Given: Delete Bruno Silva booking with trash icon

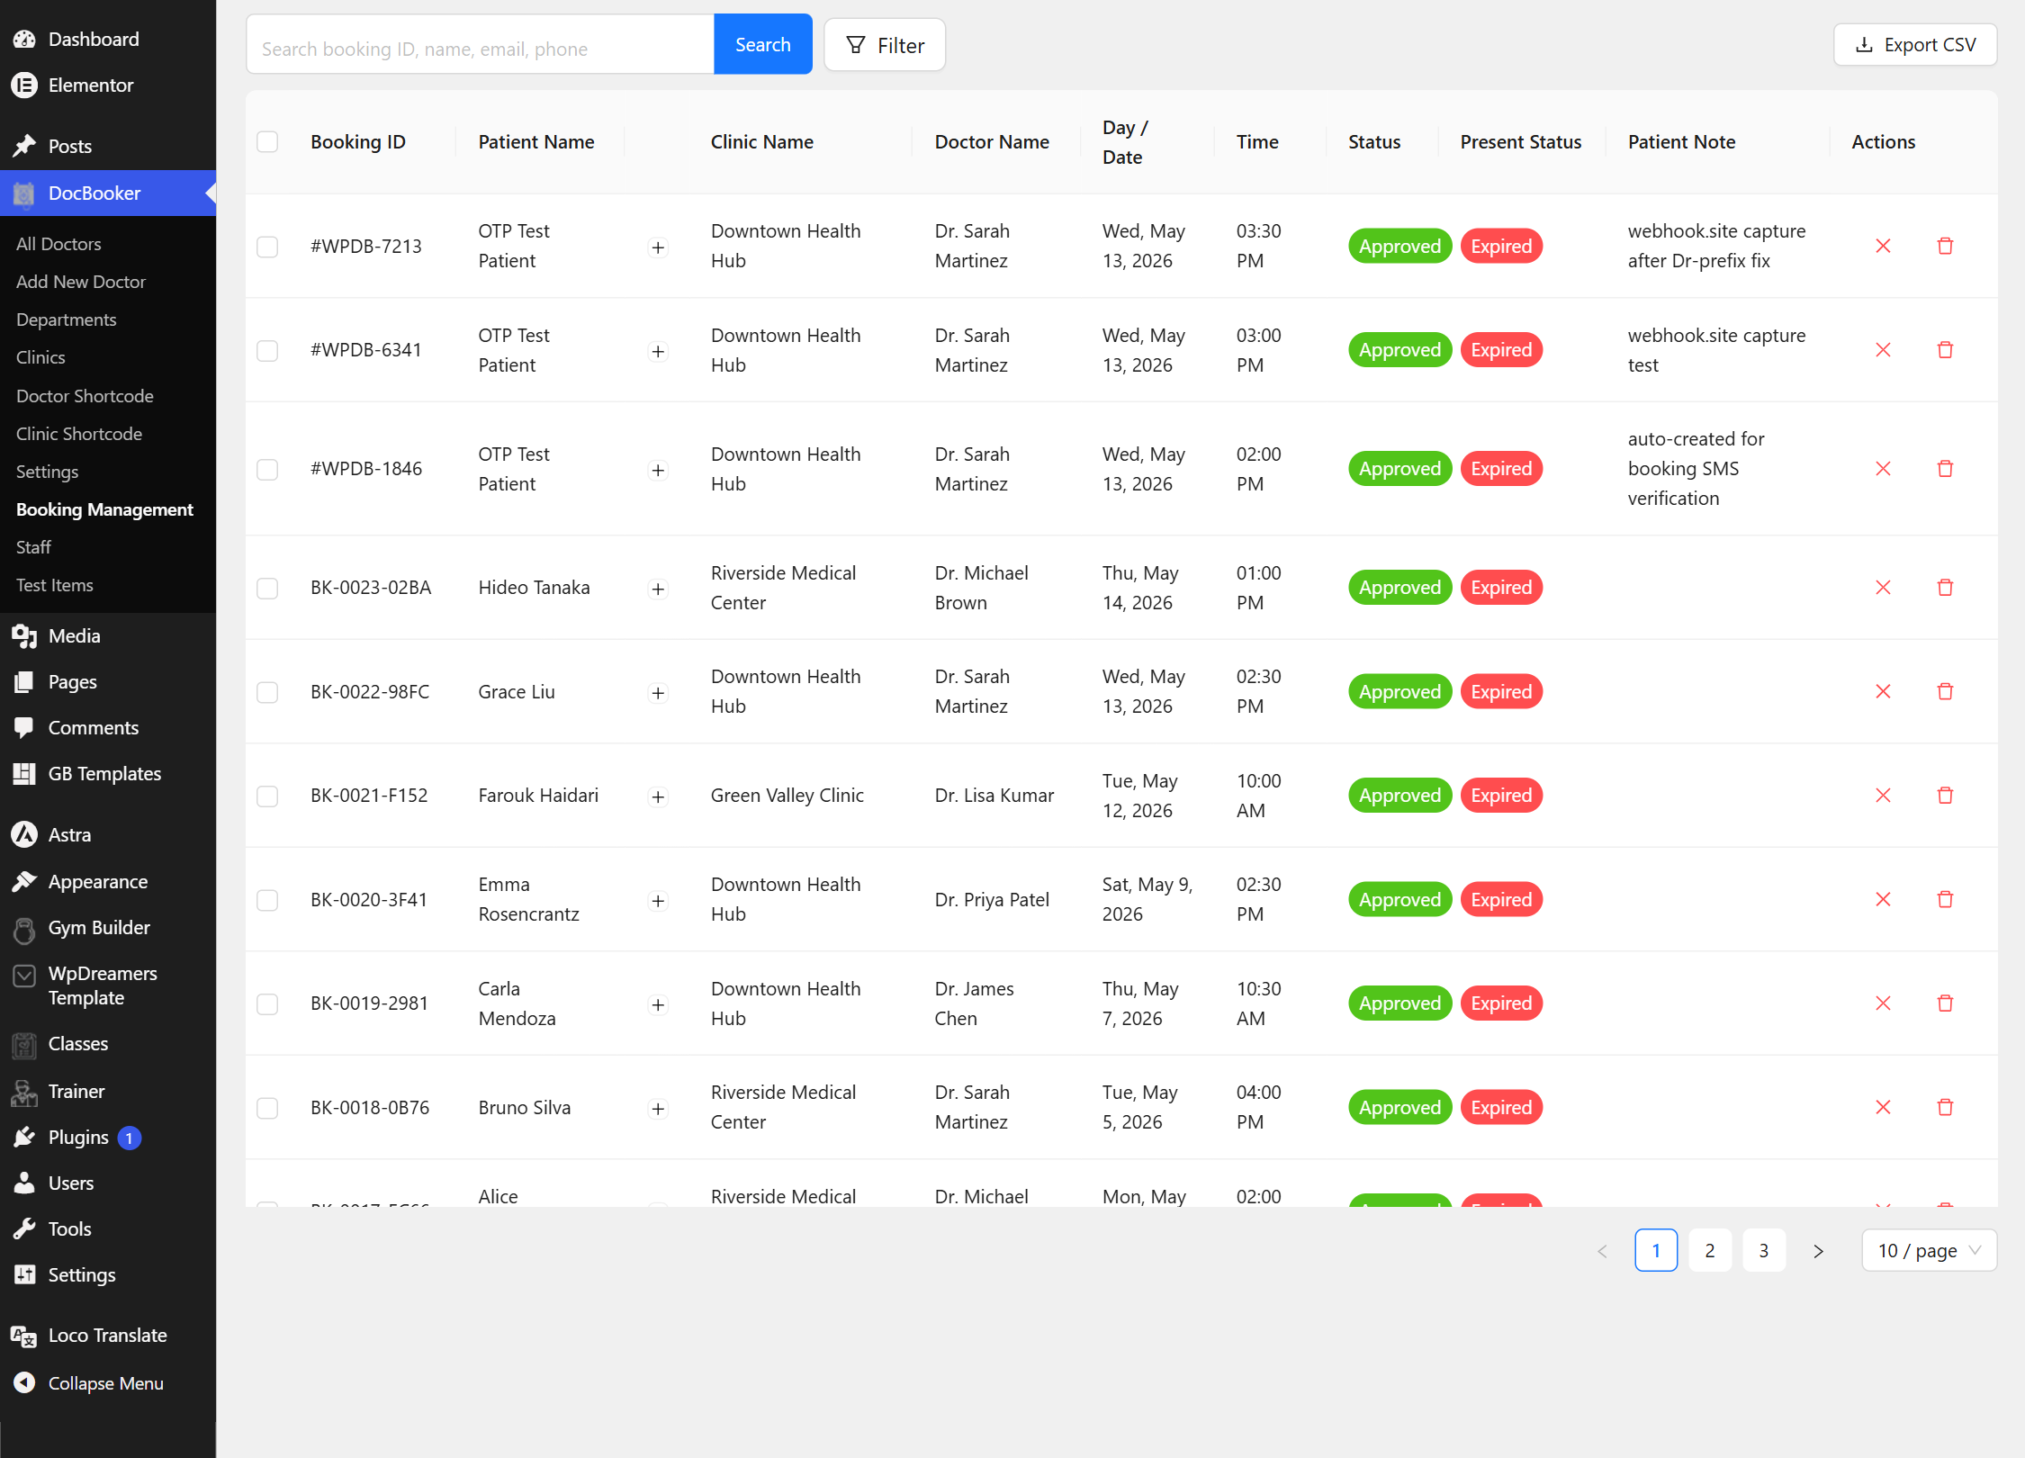Looking at the screenshot, I should pyautogui.click(x=1945, y=1107).
